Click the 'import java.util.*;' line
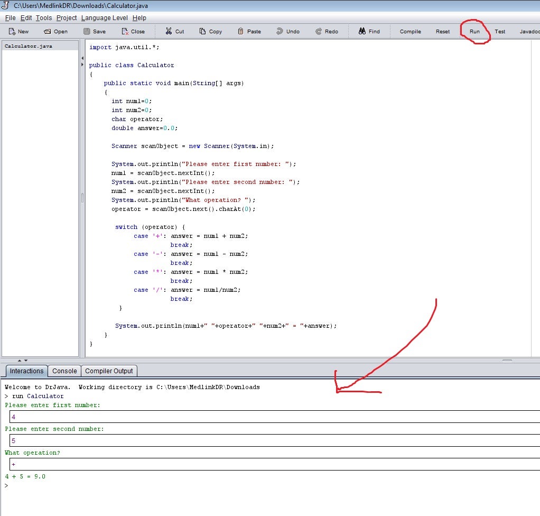This screenshot has height=516, width=540. point(124,47)
